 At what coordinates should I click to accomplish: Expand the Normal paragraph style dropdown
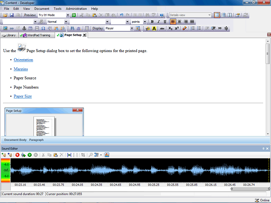coord(66,22)
